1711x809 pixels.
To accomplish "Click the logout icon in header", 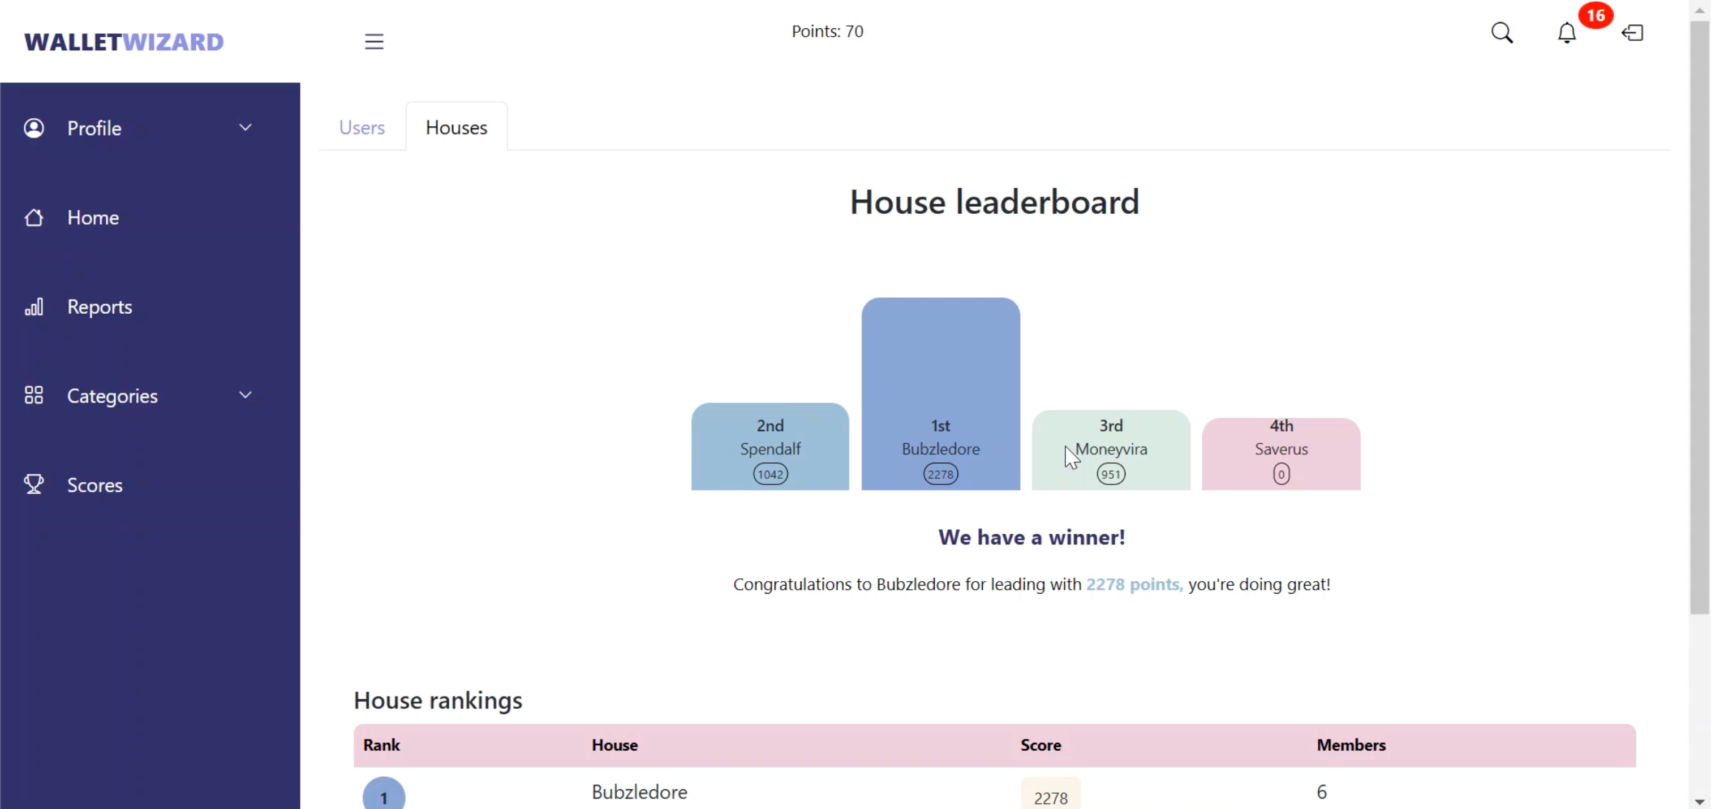I will [x=1632, y=33].
